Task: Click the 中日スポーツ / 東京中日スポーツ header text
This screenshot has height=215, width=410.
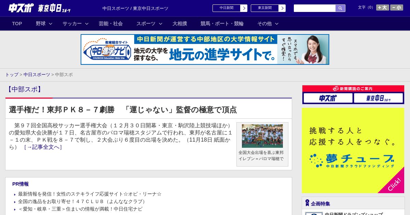Action: point(135,8)
